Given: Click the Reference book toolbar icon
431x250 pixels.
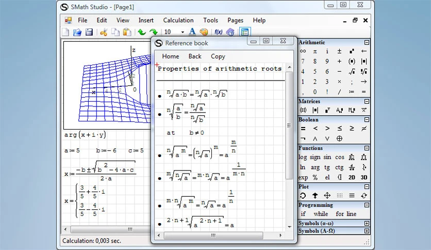Looking at the screenshot, I should (x=230, y=32).
